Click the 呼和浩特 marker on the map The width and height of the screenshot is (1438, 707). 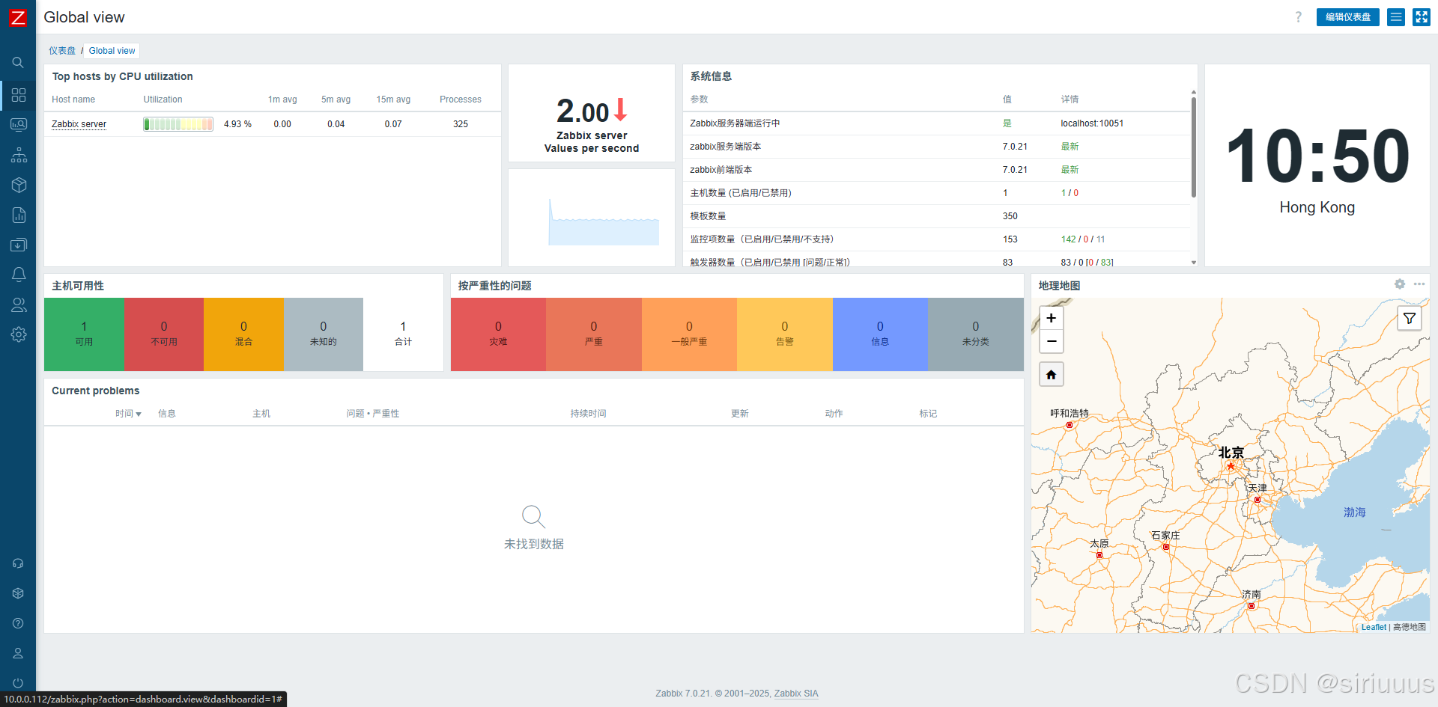coord(1070,425)
